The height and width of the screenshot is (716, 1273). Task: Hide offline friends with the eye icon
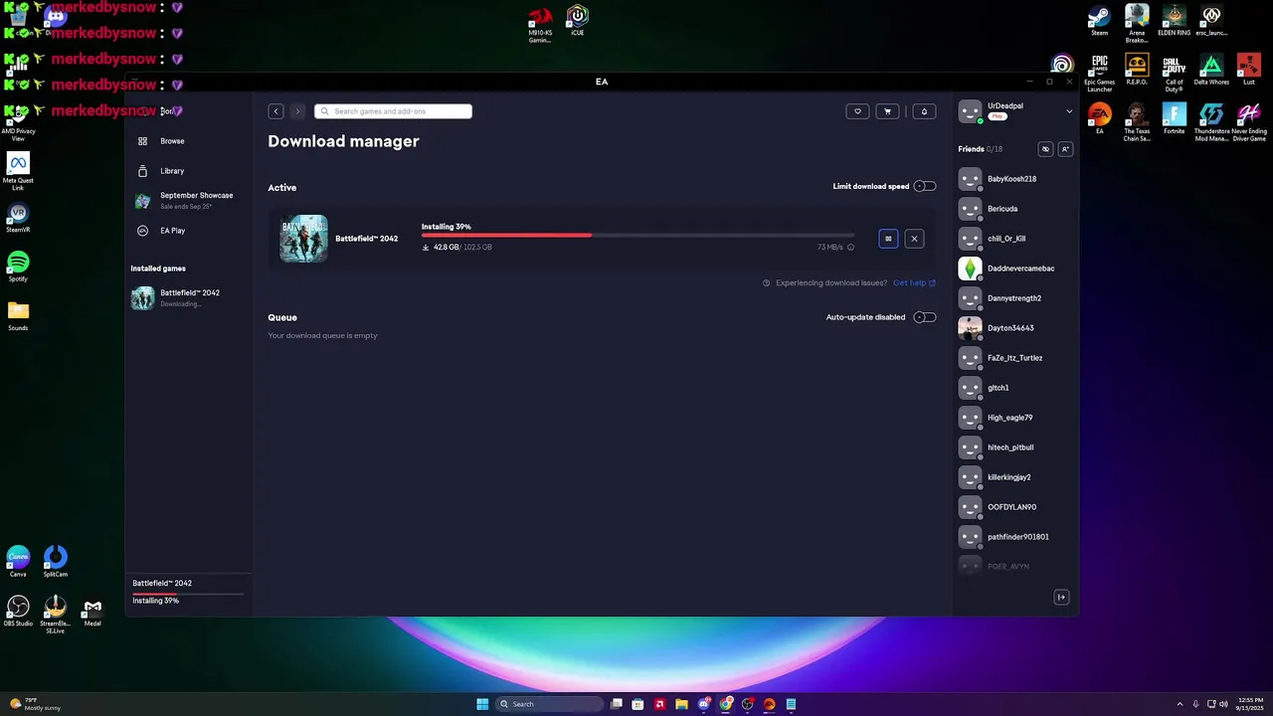point(1045,149)
